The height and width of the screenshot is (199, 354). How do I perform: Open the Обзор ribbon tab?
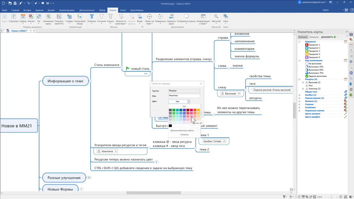coord(102,10)
